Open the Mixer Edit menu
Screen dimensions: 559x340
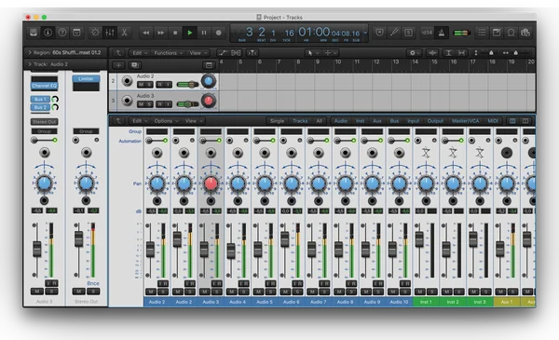pyautogui.click(x=140, y=121)
